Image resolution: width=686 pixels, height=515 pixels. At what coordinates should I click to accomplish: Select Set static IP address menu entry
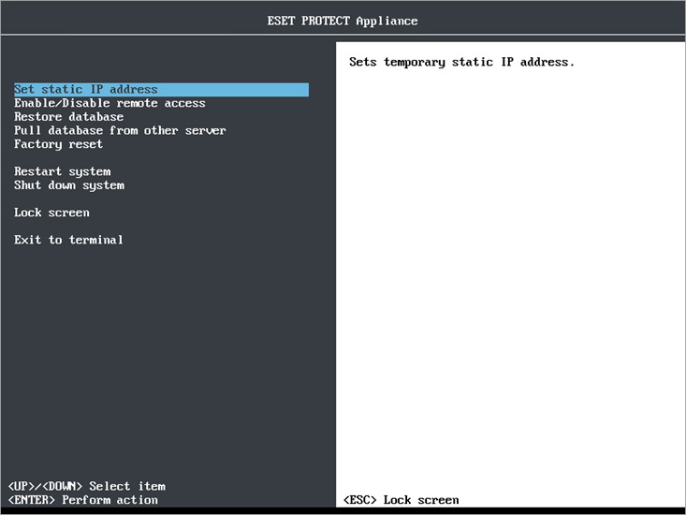click(x=161, y=89)
